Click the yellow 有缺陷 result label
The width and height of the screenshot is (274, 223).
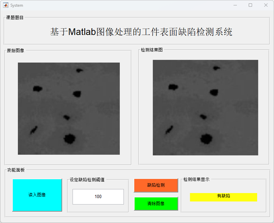click(x=223, y=197)
